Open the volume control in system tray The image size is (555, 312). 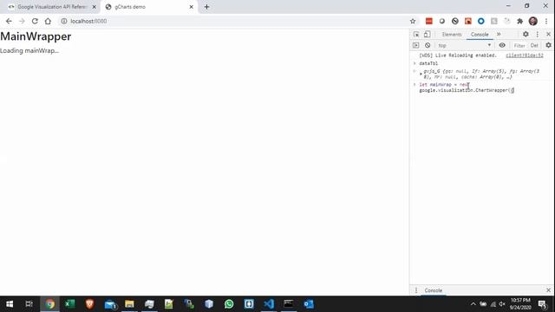pos(502,304)
